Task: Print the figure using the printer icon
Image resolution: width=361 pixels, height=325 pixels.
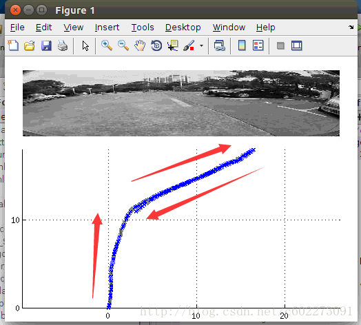Action: coord(63,45)
